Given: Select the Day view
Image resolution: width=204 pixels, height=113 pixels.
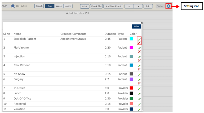Looking at the screenshot, I should tap(50, 6).
